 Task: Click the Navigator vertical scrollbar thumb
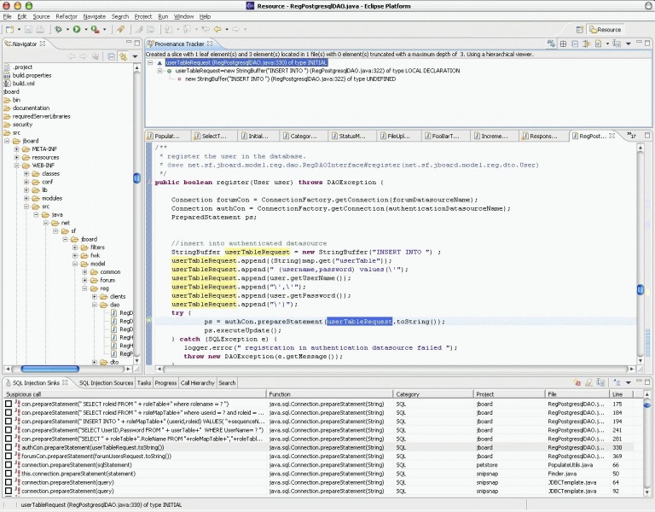(x=136, y=178)
